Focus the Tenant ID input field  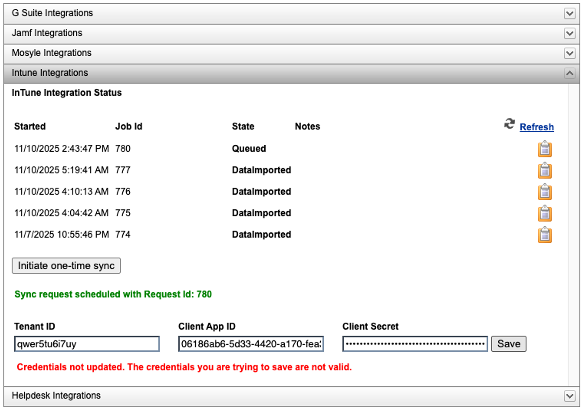pyautogui.click(x=87, y=344)
